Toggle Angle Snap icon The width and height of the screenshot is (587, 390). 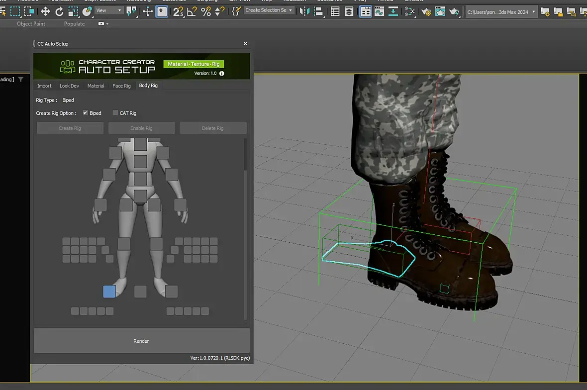[192, 11]
